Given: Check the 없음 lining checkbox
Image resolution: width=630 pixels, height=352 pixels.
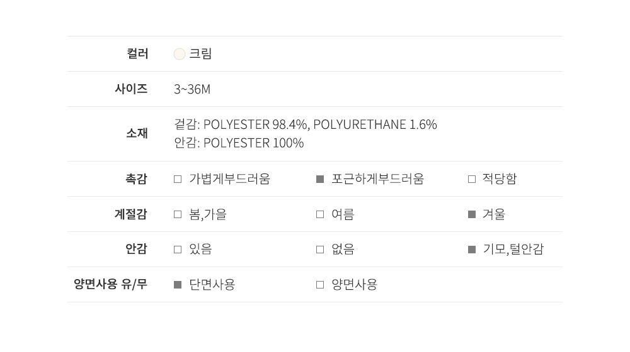Looking at the screenshot, I should (320, 250).
